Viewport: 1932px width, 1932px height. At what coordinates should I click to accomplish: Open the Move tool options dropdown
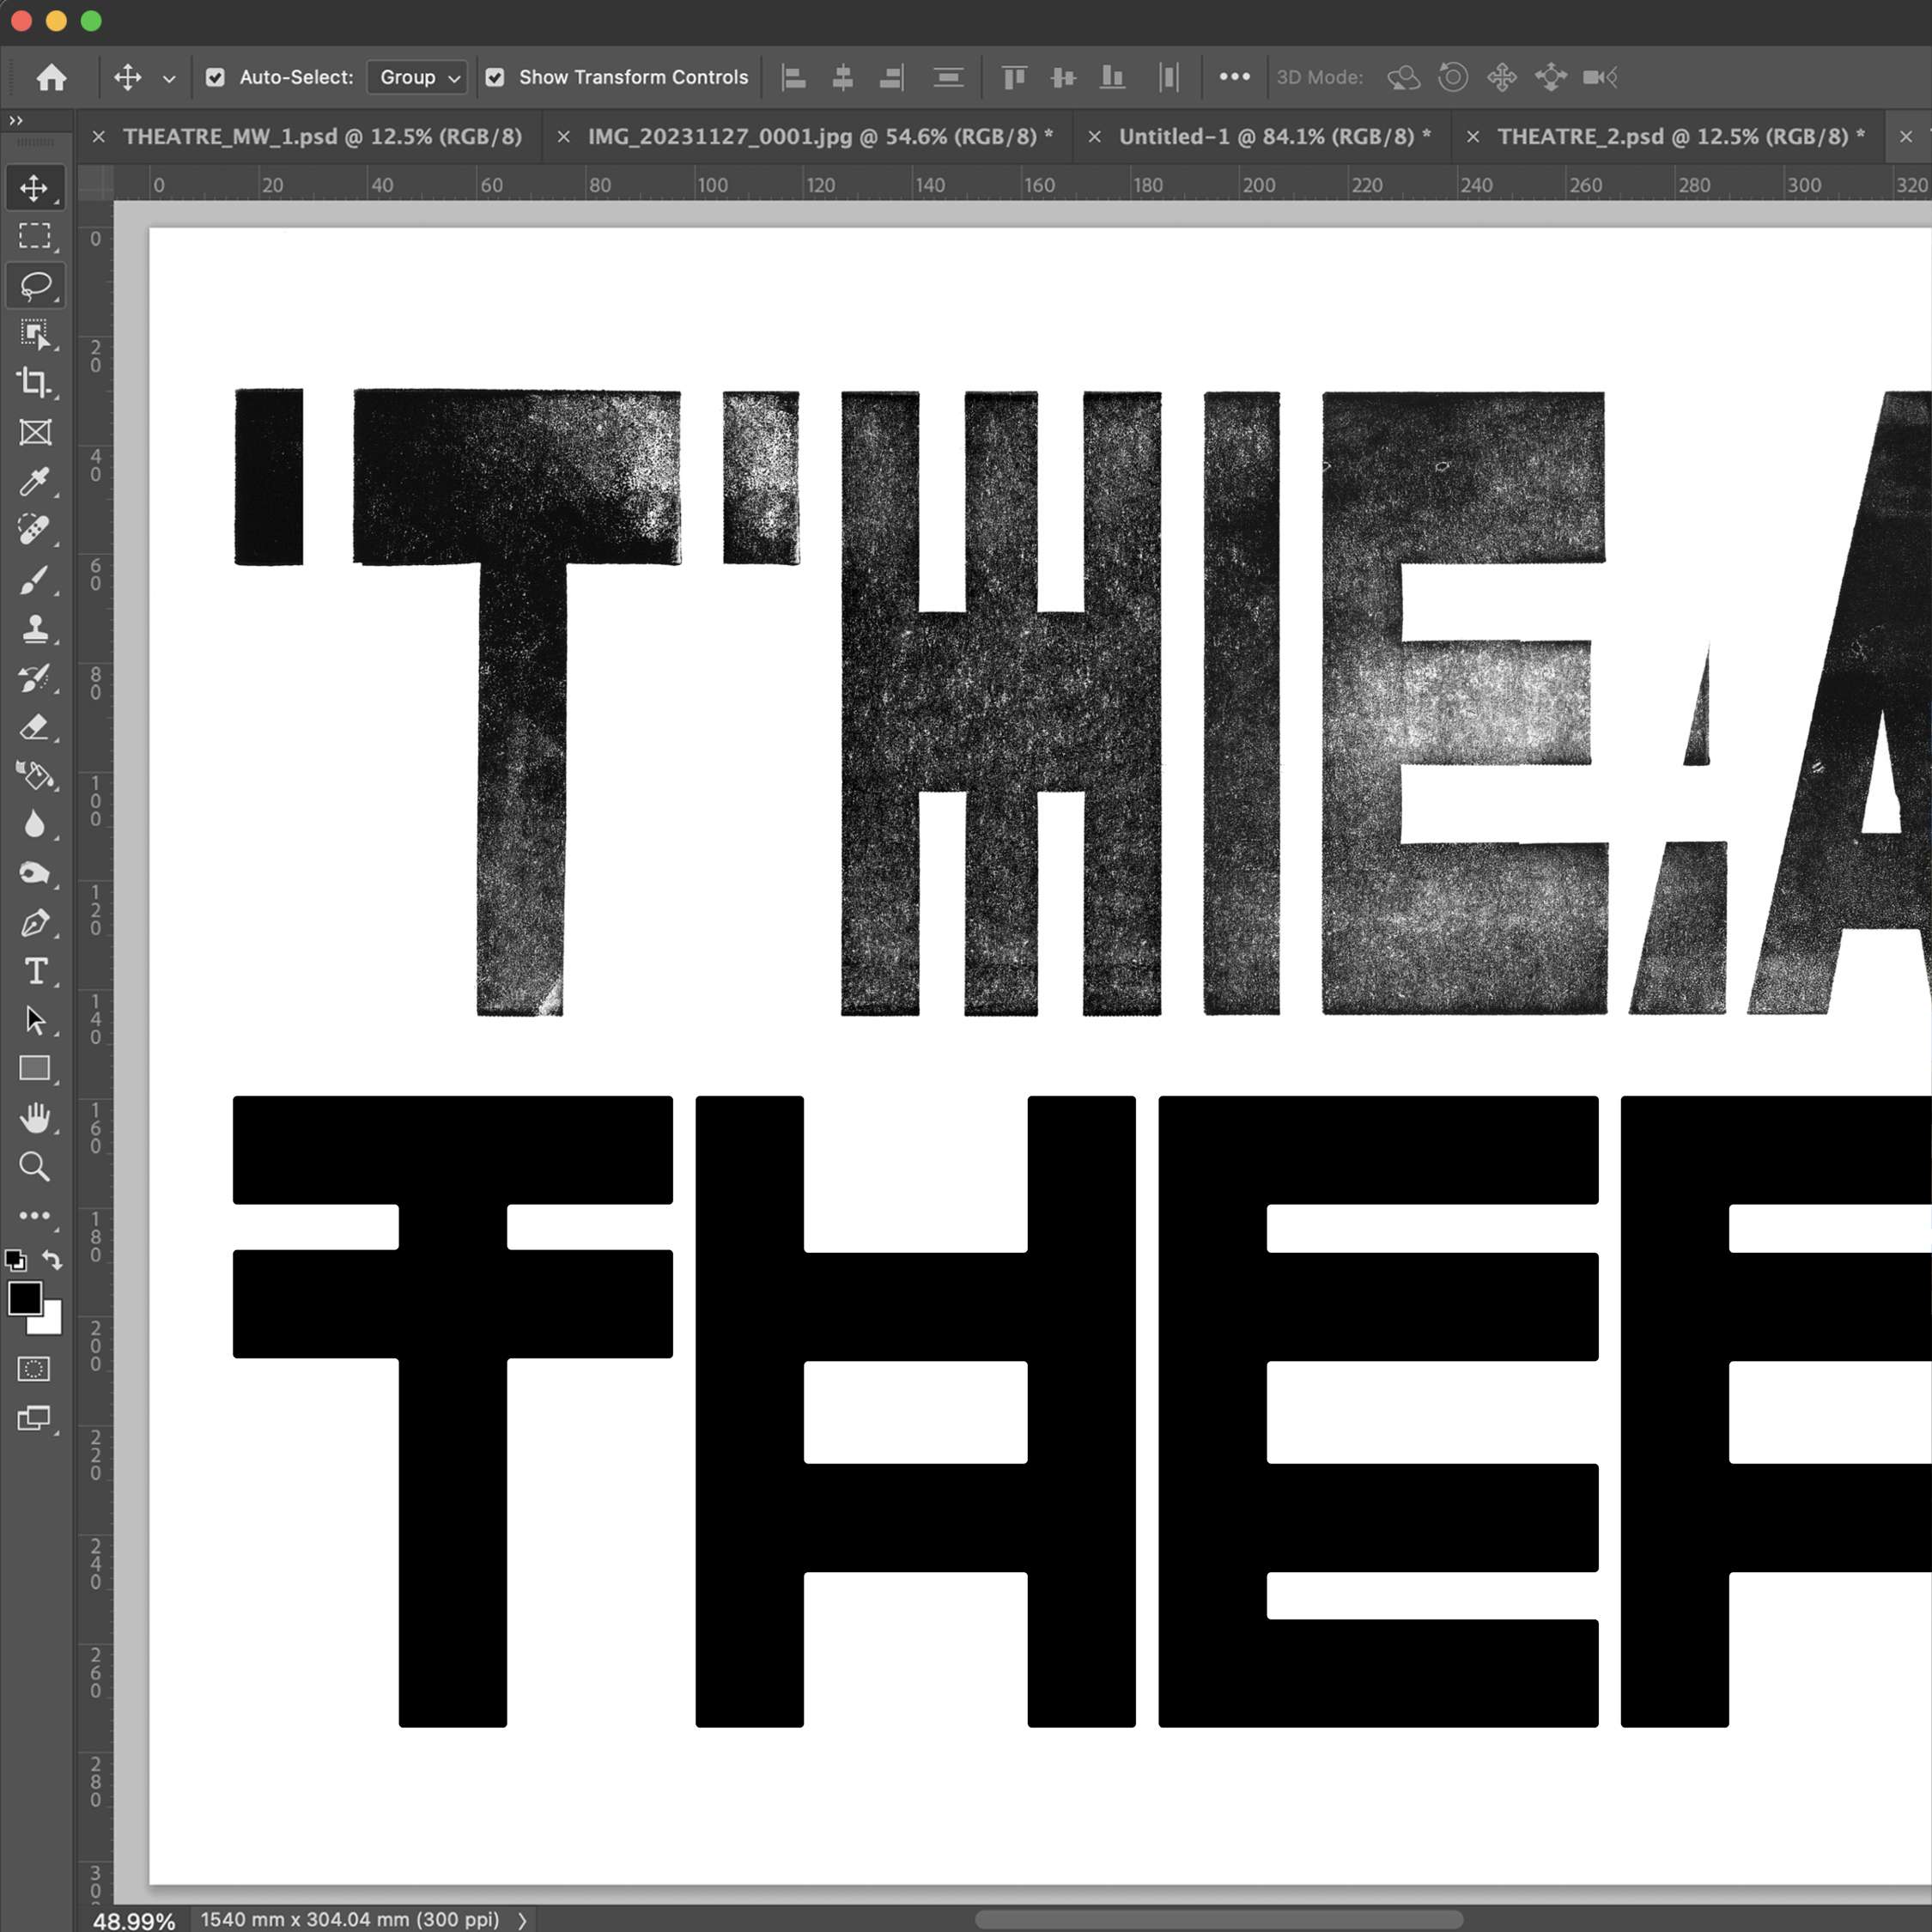tap(168, 79)
